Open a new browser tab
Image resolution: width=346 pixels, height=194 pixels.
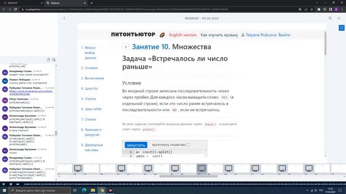click(x=91, y=3)
